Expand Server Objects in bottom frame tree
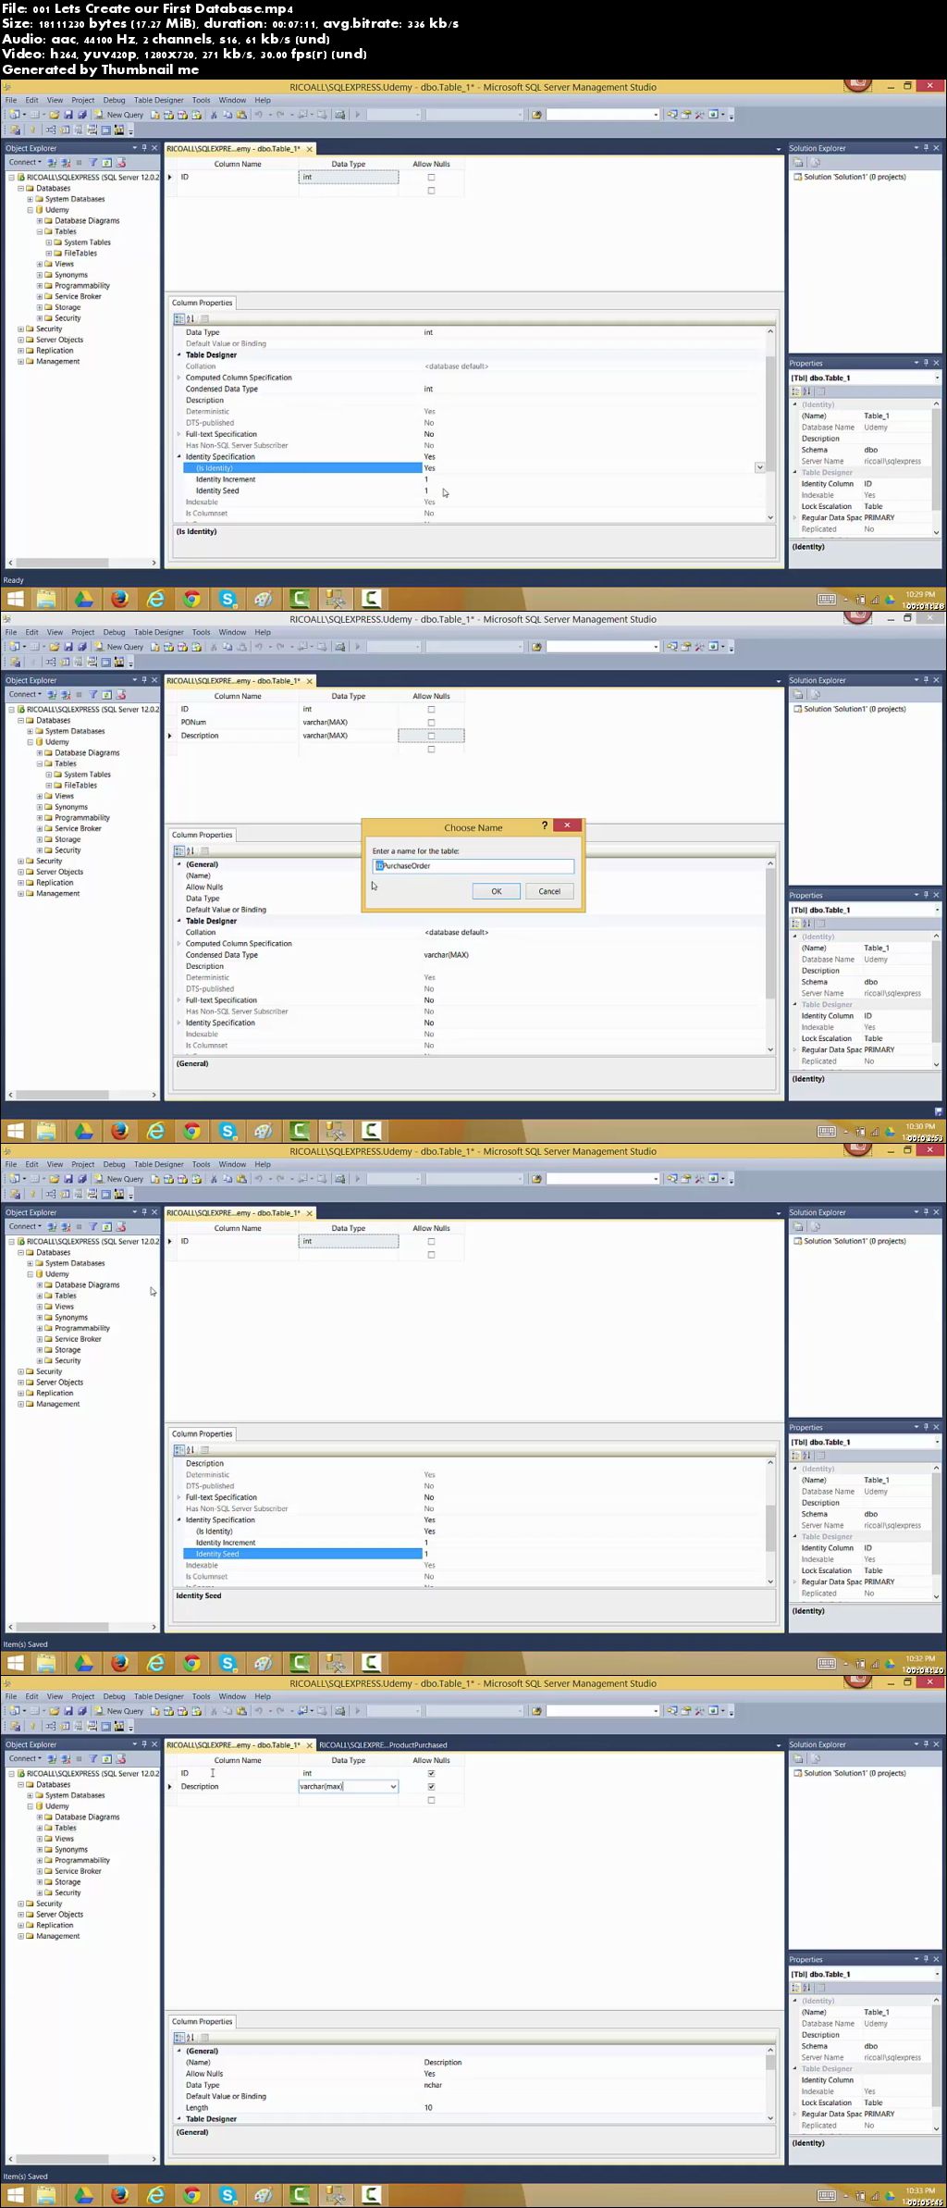The height and width of the screenshot is (2208, 947). point(20,1915)
